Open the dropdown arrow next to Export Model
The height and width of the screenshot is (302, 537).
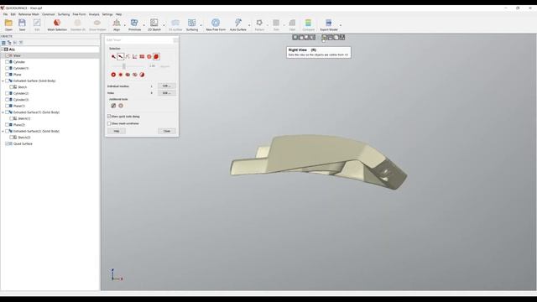(x=341, y=25)
